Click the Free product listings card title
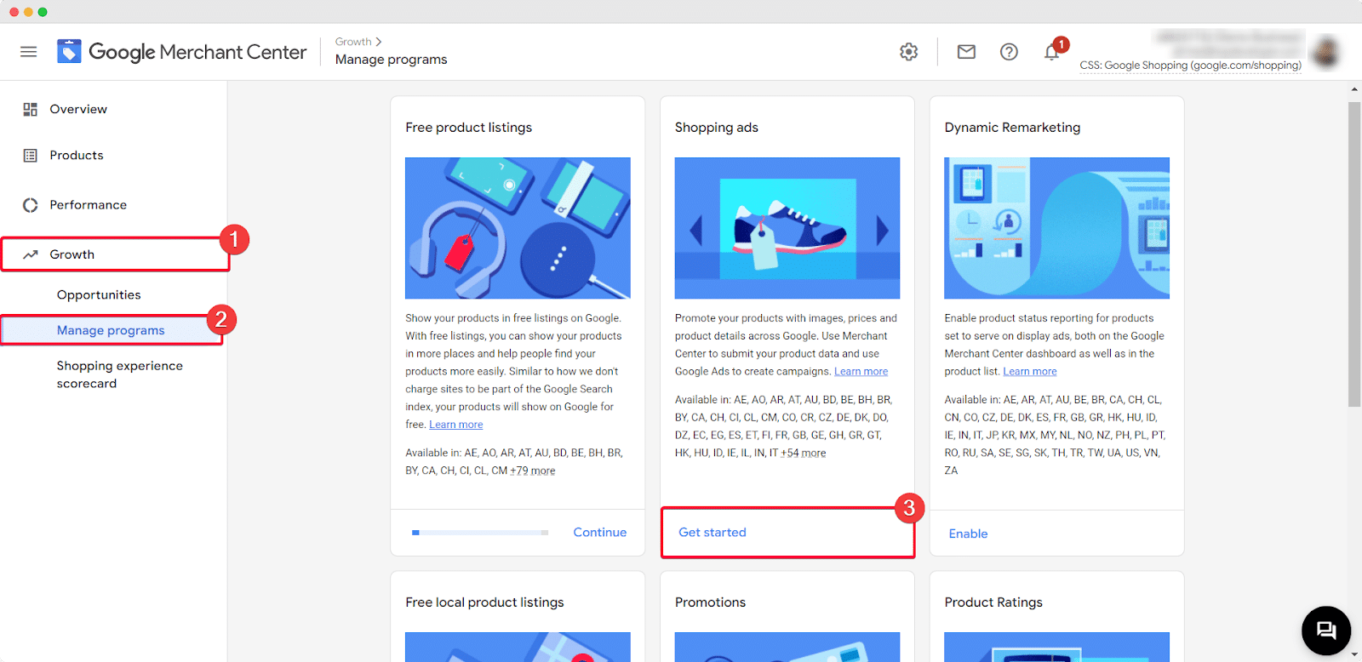 coord(468,128)
